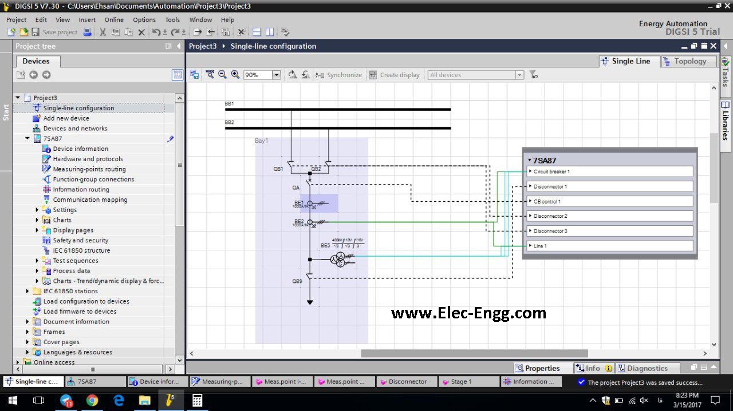Click the split editor horizontally icon
The height and width of the screenshot is (411, 733).
257,32
